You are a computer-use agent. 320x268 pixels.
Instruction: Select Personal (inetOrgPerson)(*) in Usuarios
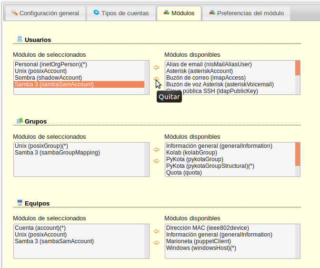click(79, 64)
